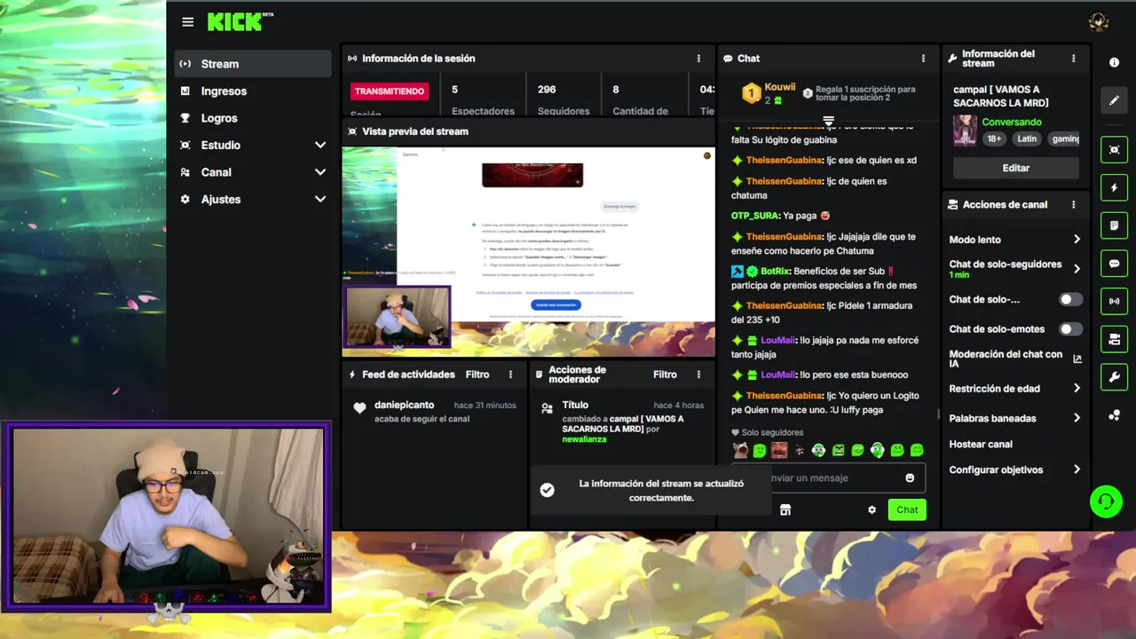Toggle the session broadcast icon in right toolbar
This screenshot has height=639, width=1136.
[1115, 301]
